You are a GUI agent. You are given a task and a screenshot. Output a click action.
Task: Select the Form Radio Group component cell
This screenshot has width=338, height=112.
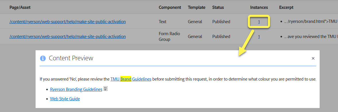(x=170, y=37)
